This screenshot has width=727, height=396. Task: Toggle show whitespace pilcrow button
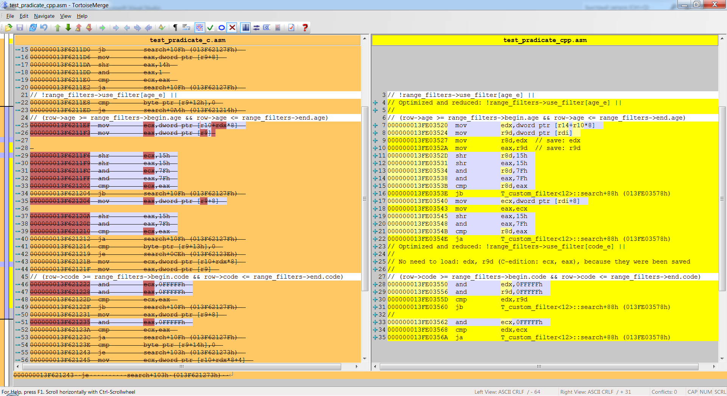[175, 28]
